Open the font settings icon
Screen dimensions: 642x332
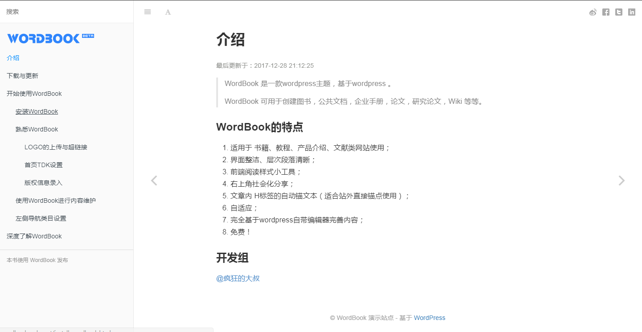168,12
